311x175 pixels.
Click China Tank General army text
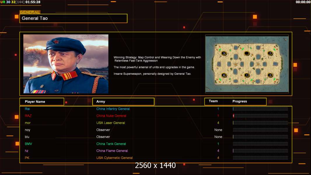111,144
